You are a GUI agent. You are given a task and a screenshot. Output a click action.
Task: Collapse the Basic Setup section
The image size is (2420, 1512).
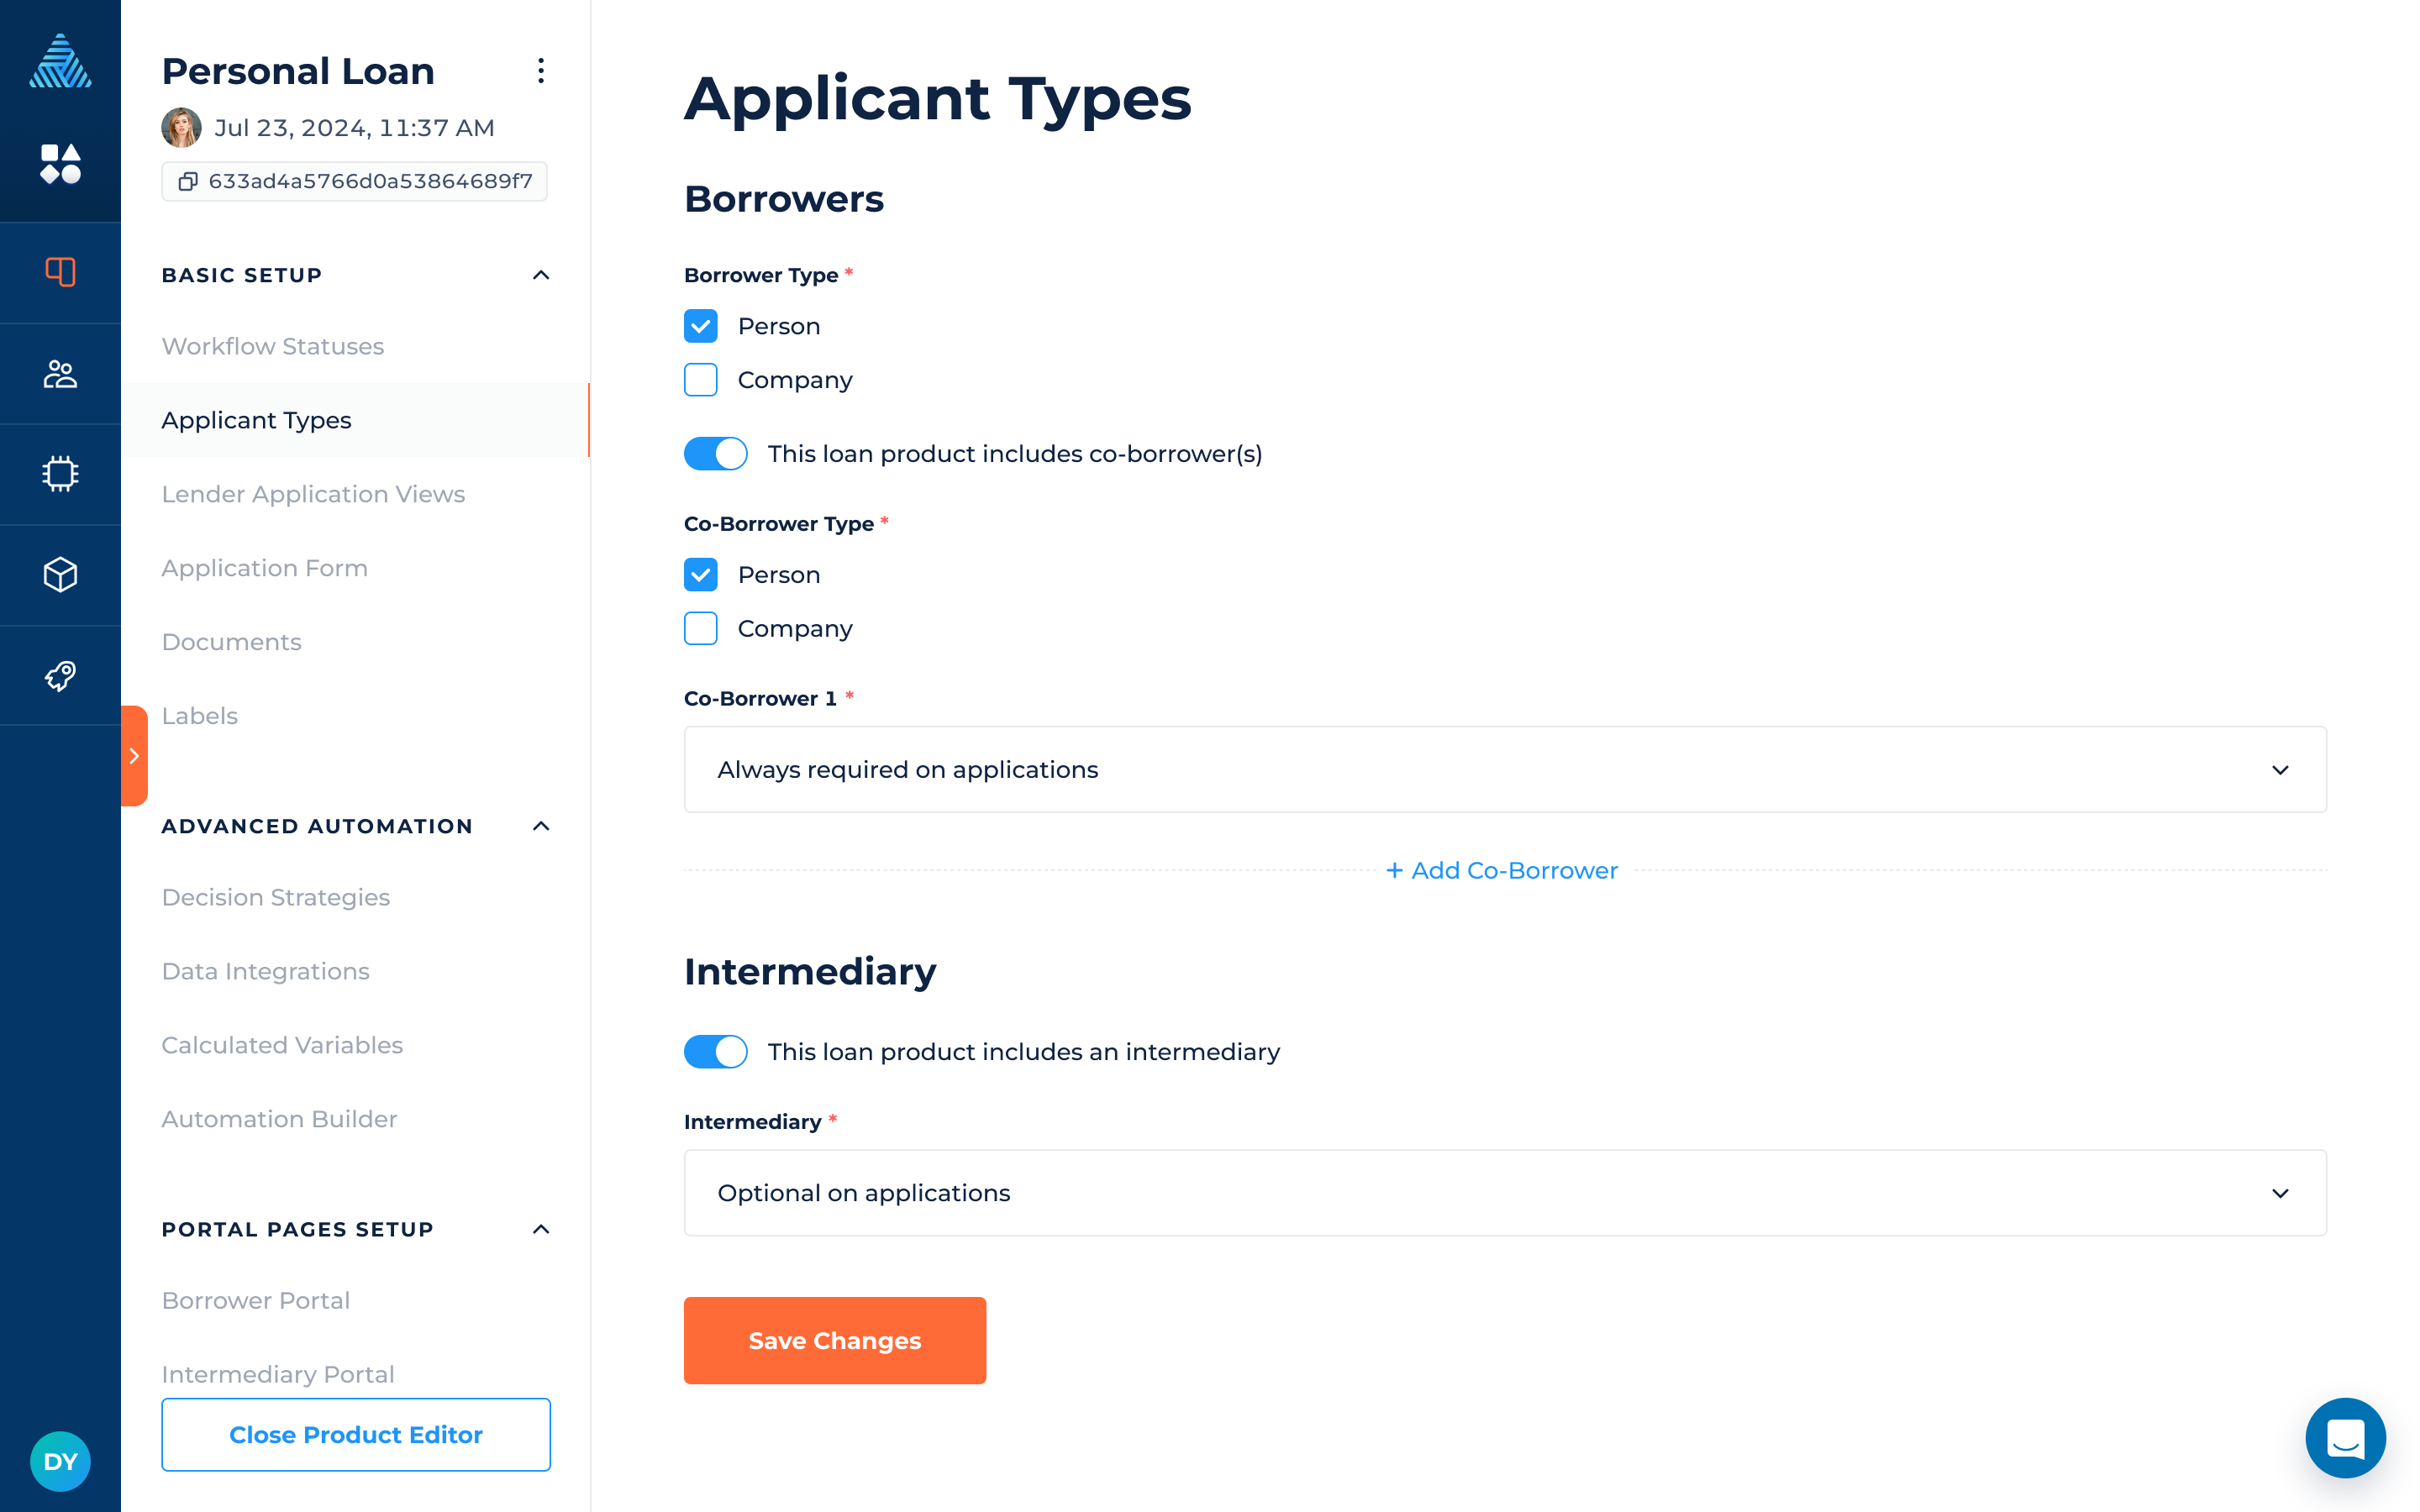[x=541, y=275]
